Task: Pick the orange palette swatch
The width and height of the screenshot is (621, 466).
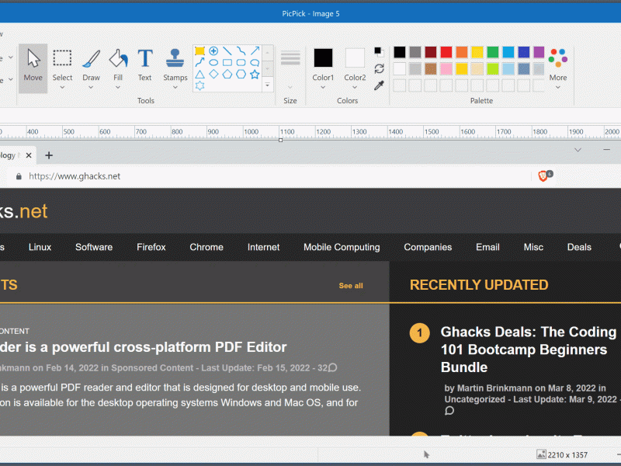Action: (x=462, y=52)
